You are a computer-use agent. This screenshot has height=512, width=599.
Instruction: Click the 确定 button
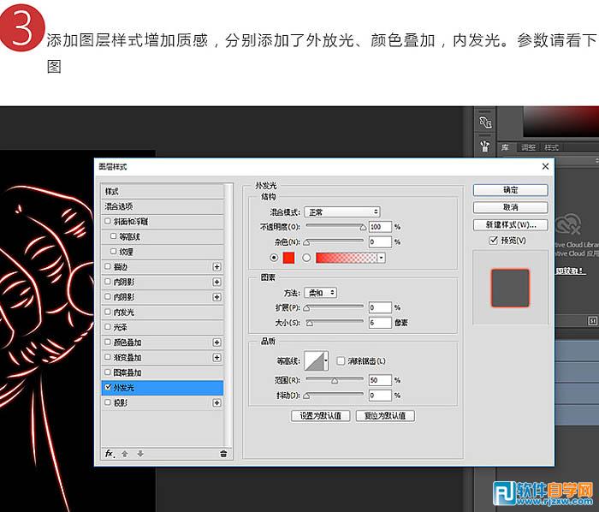tap(510, 190)
